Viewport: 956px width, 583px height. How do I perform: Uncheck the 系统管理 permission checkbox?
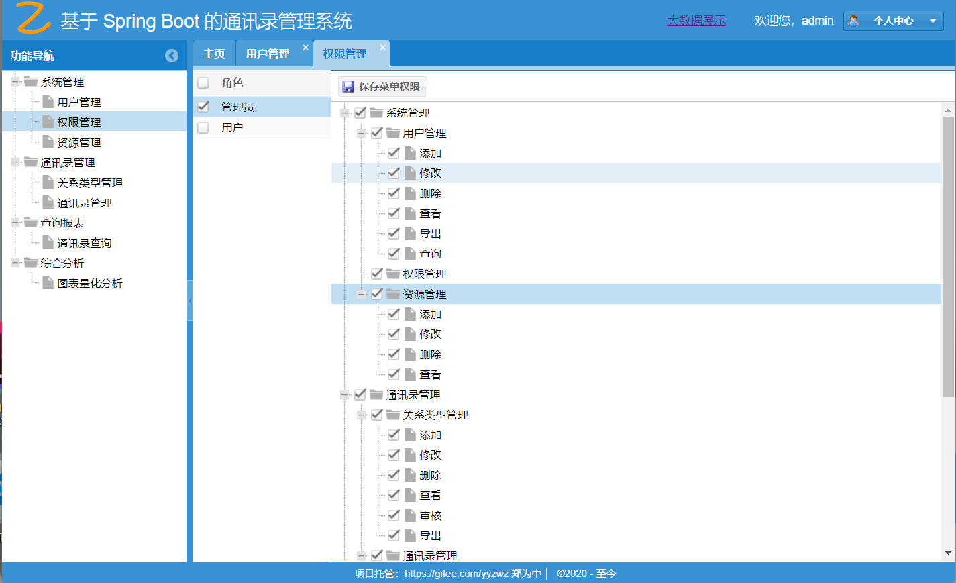click(360, 113)
